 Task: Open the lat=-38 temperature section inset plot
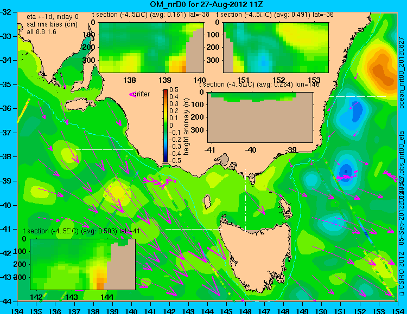tap(151, 48)
